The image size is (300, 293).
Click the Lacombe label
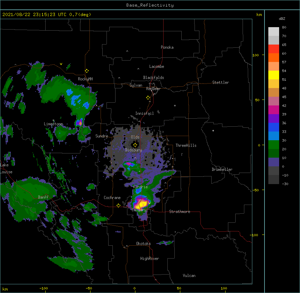157,66
